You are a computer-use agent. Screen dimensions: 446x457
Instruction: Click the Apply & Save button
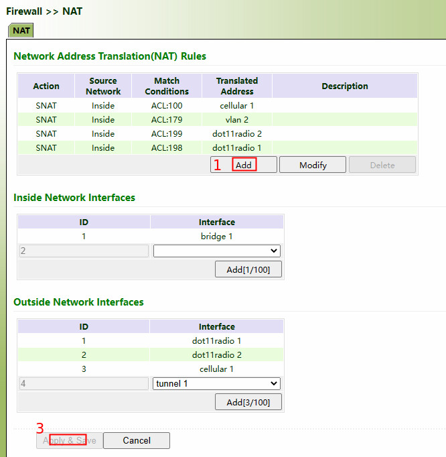tap(70, 440)
